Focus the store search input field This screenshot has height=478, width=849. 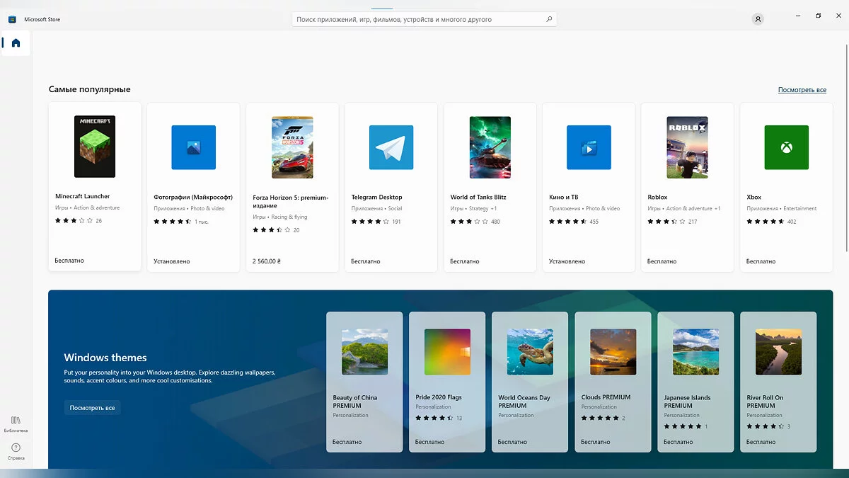click(x=417, y=19)
